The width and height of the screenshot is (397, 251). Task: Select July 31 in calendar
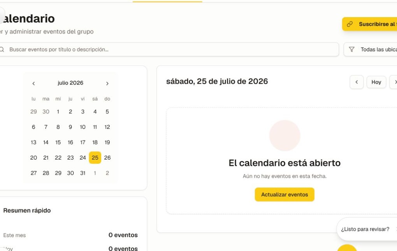(83, 173)
